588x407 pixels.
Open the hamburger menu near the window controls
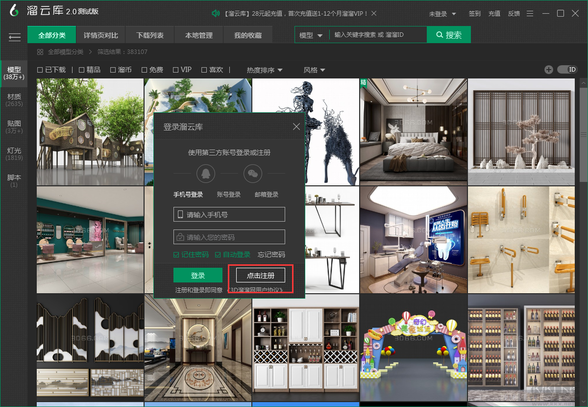pos(530,14)
